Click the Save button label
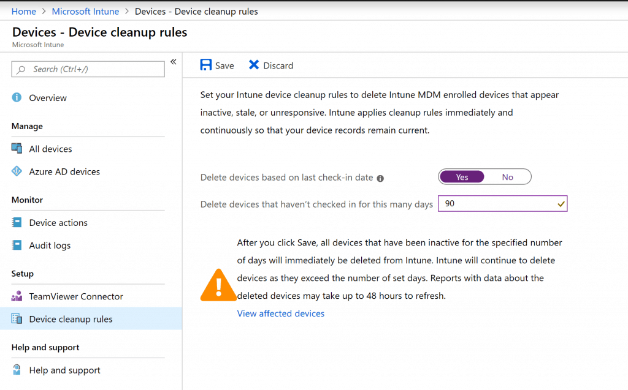This screenshot has height=390, width=628. [x=224, y=66]
